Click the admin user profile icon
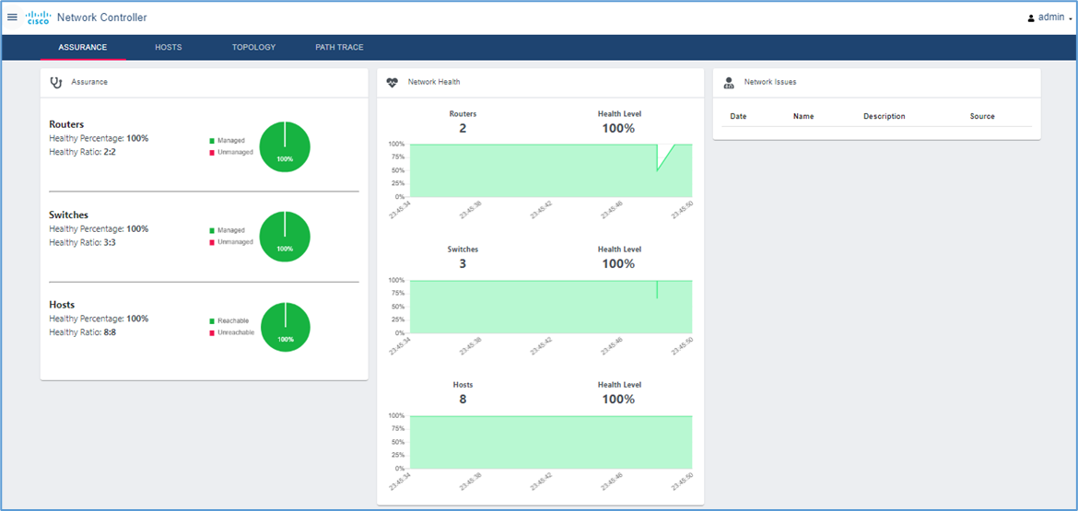1078x511 pixels. (x=1031, y=17)
